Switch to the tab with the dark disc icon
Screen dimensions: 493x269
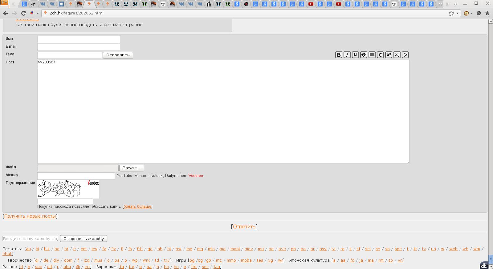246,4
